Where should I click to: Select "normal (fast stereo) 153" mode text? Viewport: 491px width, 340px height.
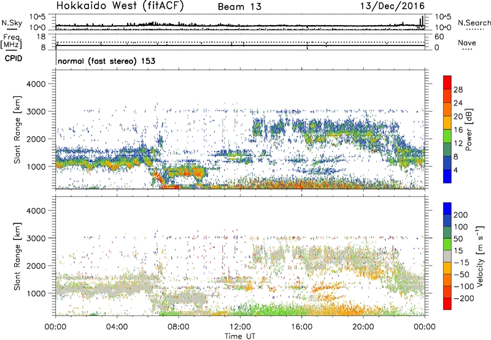pyautogui.click(x=106, y=61)
